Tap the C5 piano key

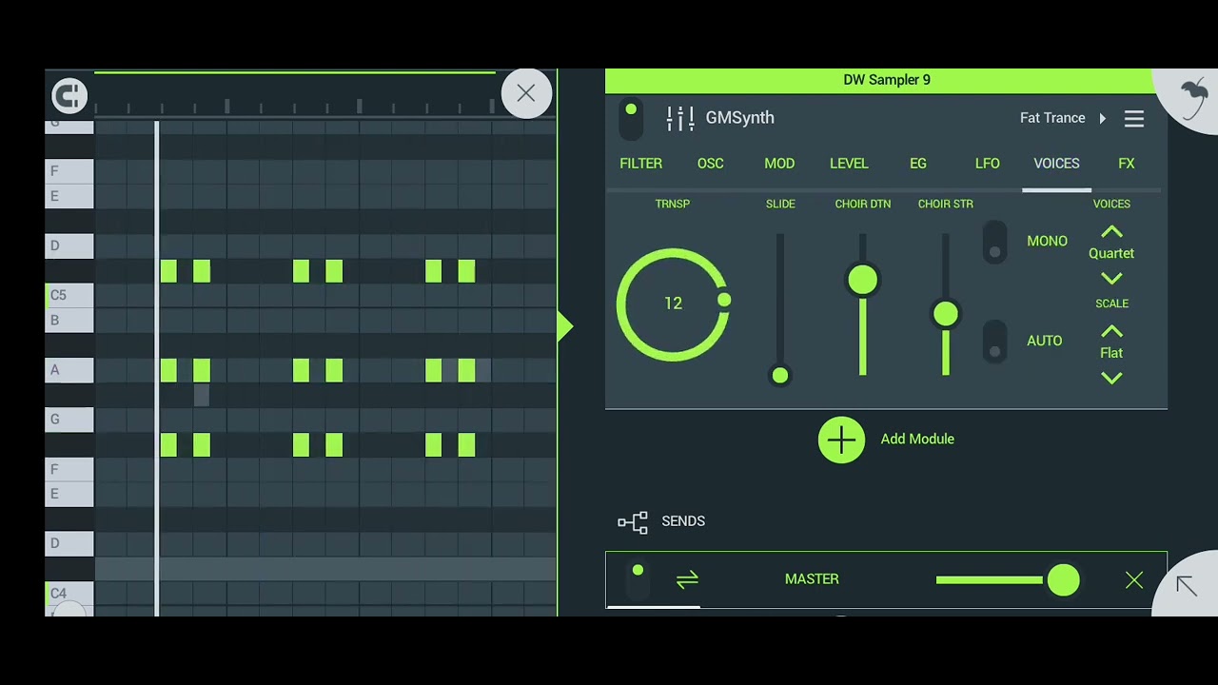click(x=69, y=295)
